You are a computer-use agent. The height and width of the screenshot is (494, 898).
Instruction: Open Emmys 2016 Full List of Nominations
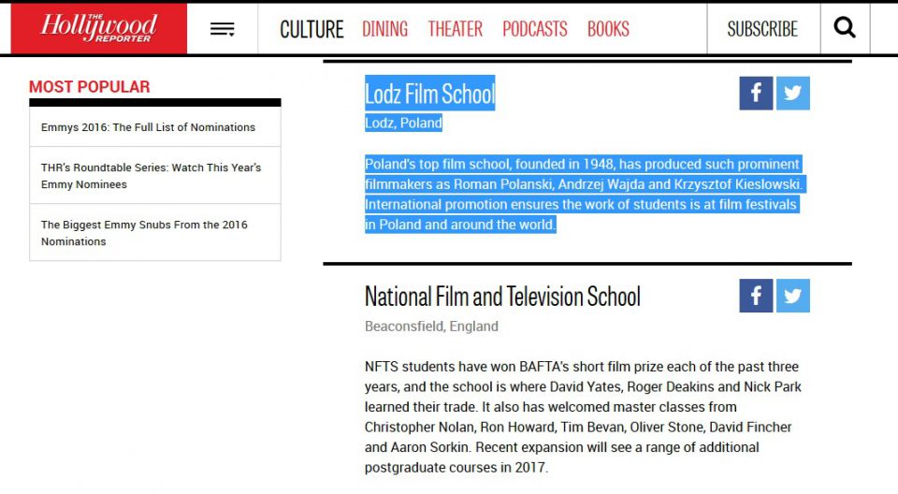[148, 127]
